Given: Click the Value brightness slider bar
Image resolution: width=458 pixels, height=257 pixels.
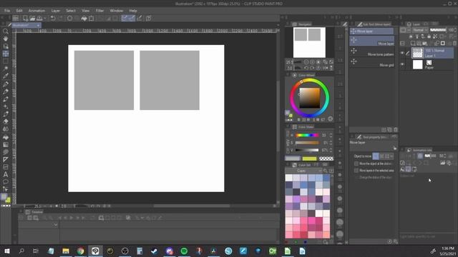Looking at the screenshot, I should 307,150.
